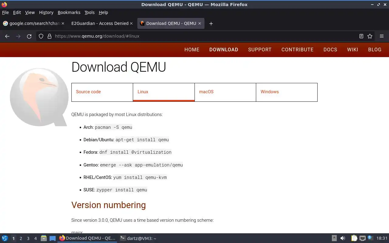Open network connection tray icon

(x=362, y=238)
